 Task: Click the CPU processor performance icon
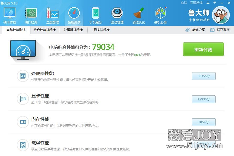tap(23, 76)
